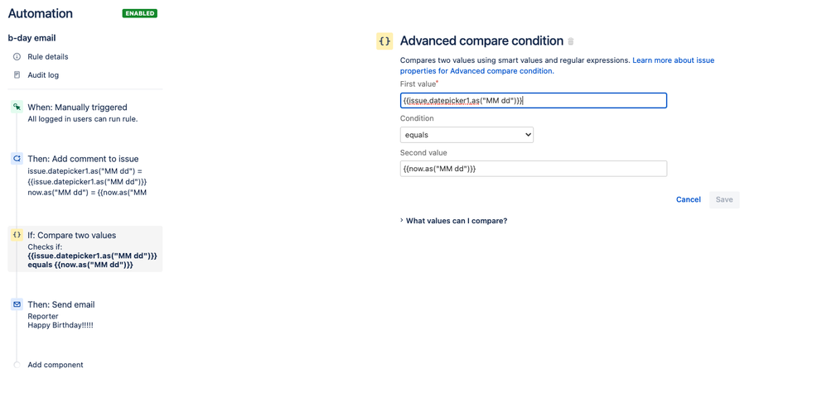Click Add component

56,365
